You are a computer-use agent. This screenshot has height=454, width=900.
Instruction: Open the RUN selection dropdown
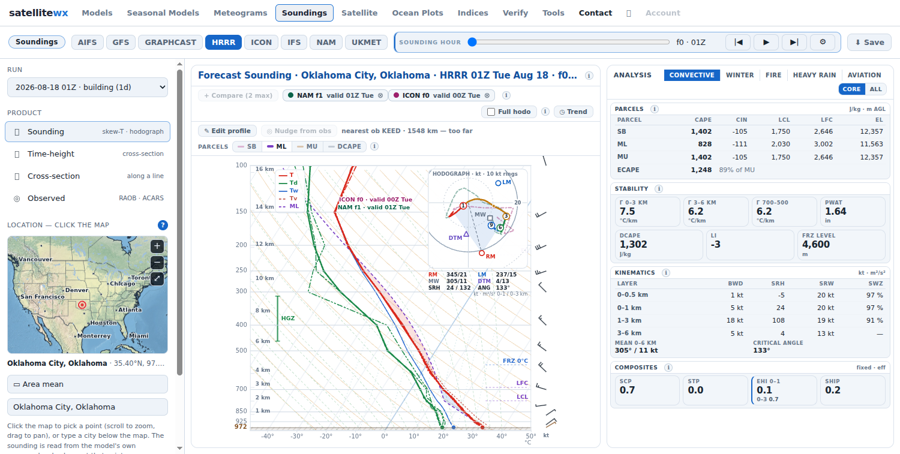click(88, 87)
